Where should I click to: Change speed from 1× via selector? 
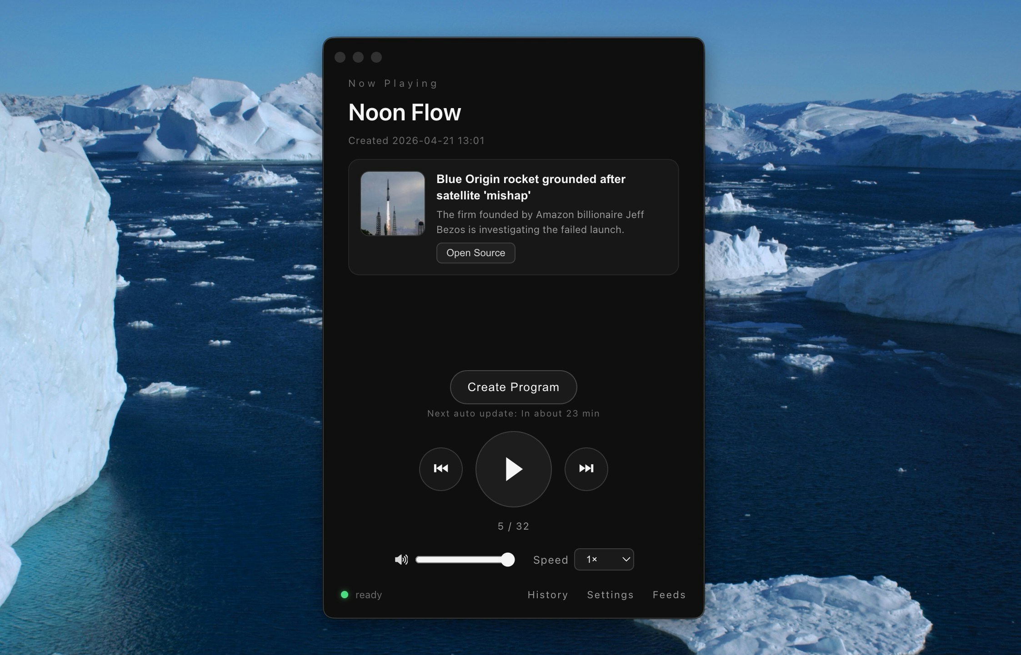click(x=604, y=559)
